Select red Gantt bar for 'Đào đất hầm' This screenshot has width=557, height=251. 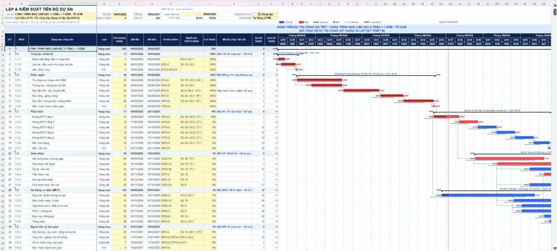click(361, 91)
